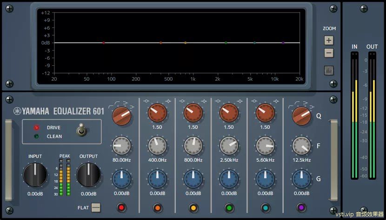Click the 2.50kHz frequency value
Image resolution: width=386 pixels, height=220 pixels.
(x=229, y=160)
